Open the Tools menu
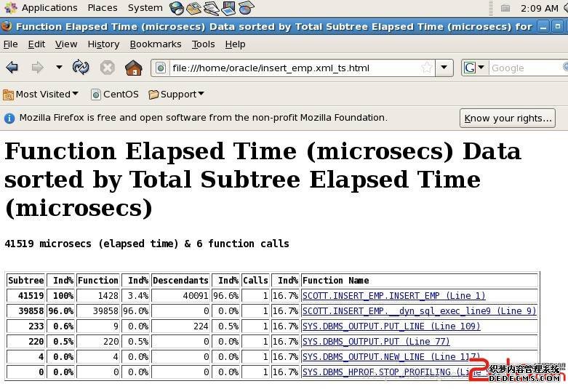 click(x=203, y=44)
